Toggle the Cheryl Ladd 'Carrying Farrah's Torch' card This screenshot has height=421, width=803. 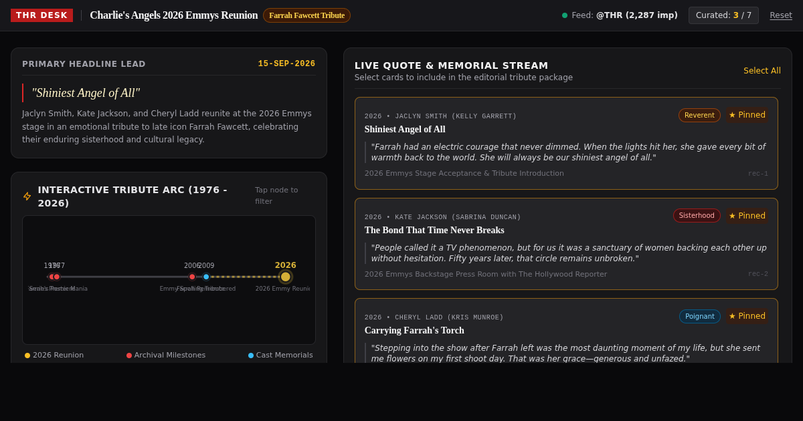point(566,331)
